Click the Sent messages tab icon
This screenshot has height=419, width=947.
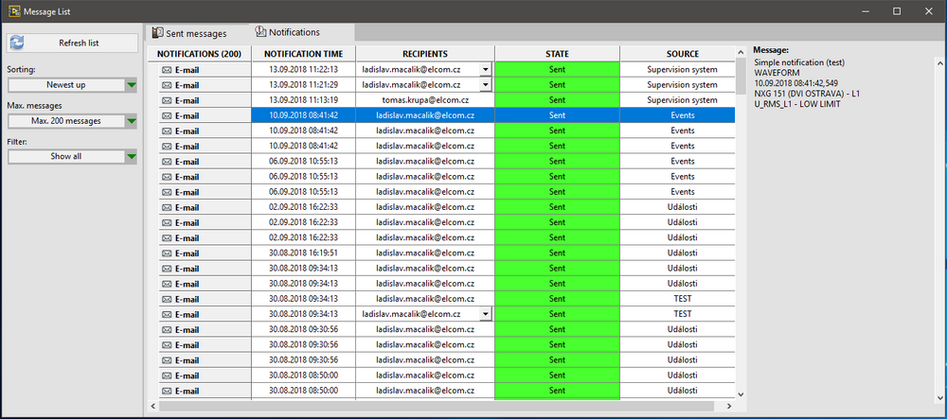tap(157, 32)
